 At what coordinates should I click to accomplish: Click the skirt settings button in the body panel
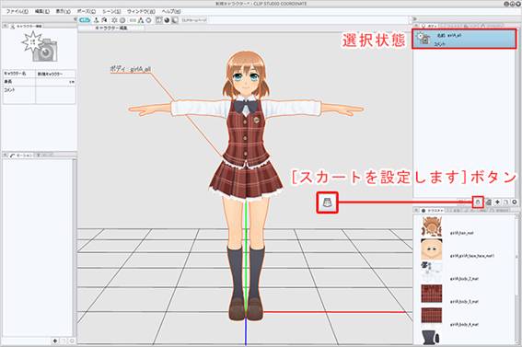[x=478, y=202]
